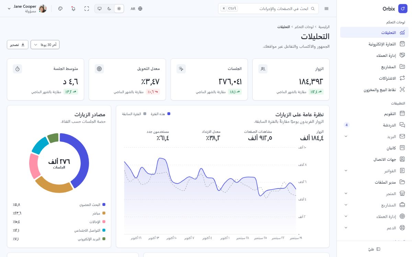Click the التواصل الاجتماعي source row label
Image resolution: width=412 pixels, height=257 pixels.
coord(87,230)
